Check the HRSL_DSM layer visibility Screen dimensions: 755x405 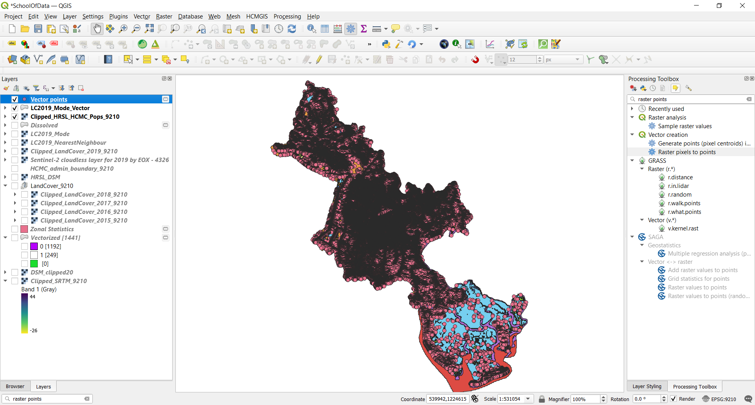(15, 177)
